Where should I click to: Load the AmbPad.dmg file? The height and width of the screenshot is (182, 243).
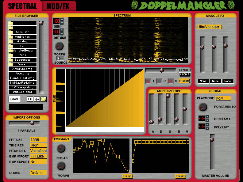click(22, 69)
